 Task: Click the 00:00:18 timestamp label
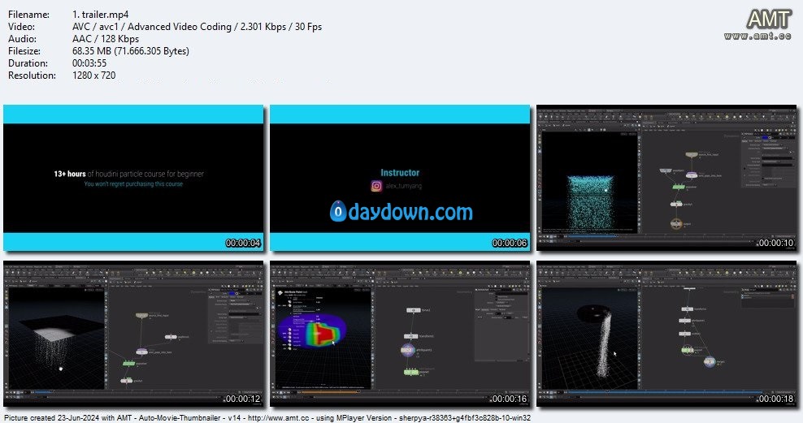[776, 399]
